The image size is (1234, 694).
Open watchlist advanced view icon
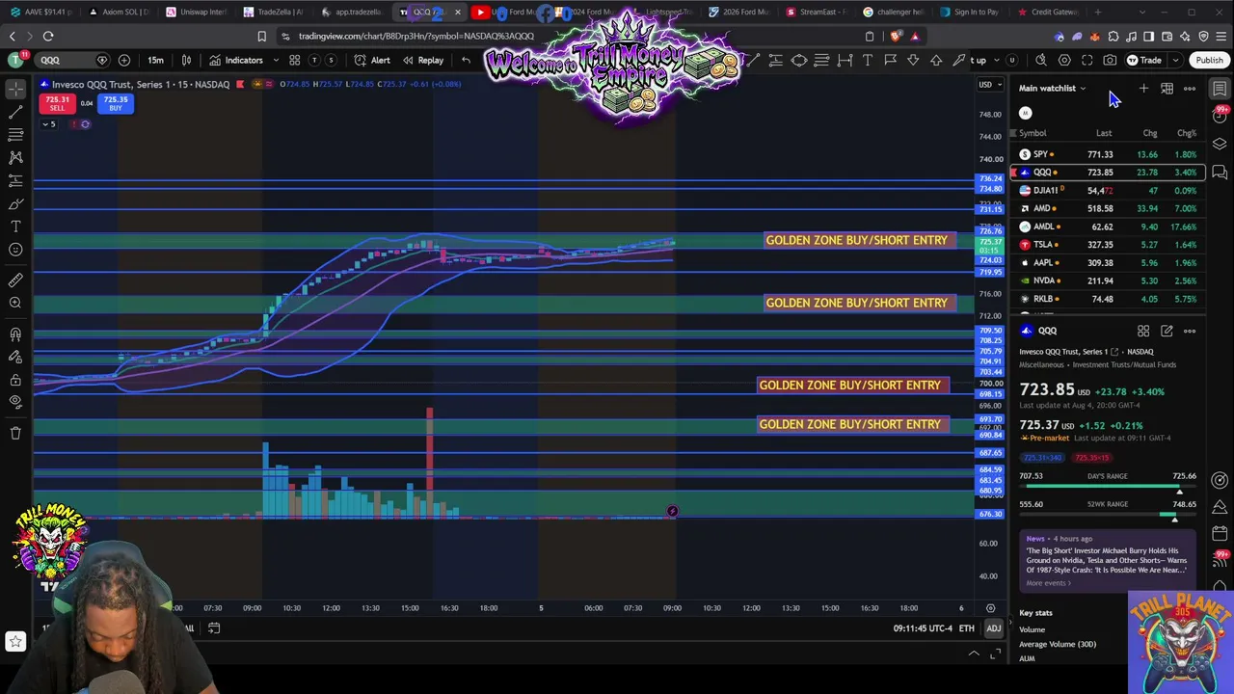pos(1167,89)
